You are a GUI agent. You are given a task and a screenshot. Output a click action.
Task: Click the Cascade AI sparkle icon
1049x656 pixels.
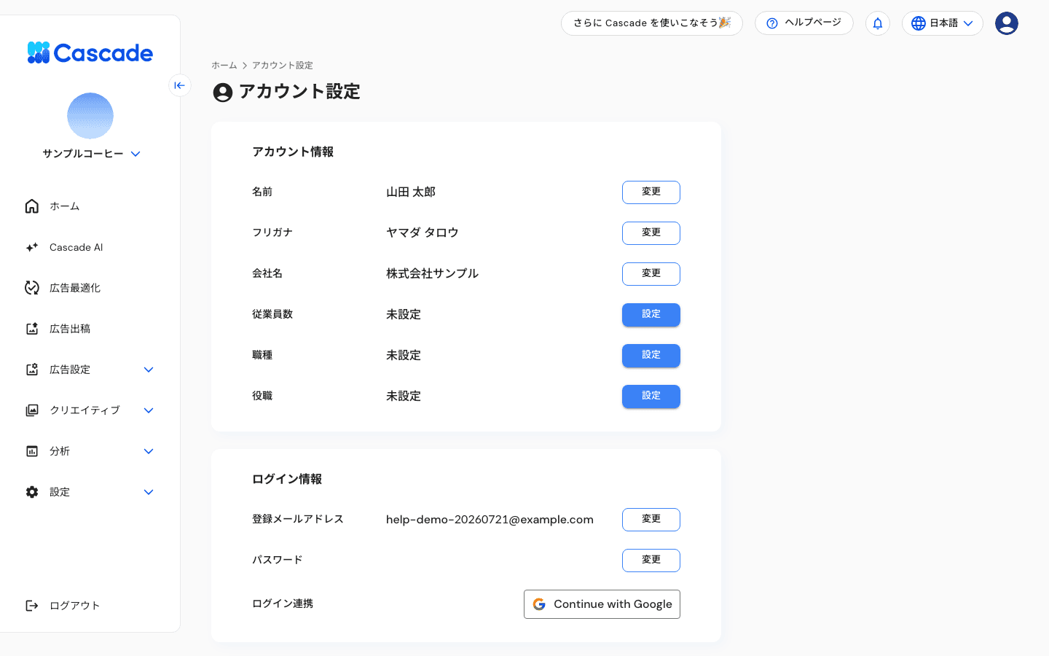click(32, 247)
